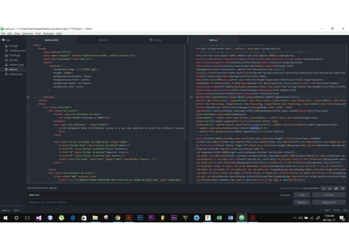Select web.css in the tree view
This screenshot has height=248, width=349.
click(13, 69)
